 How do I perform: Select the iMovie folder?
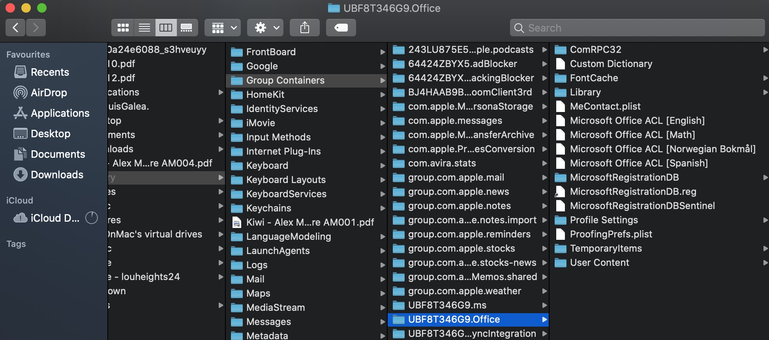306,123
